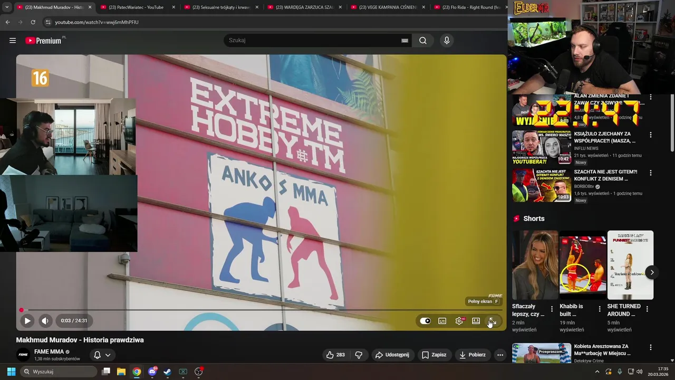Like the video with thumbs up 283

tap(335, 355)
